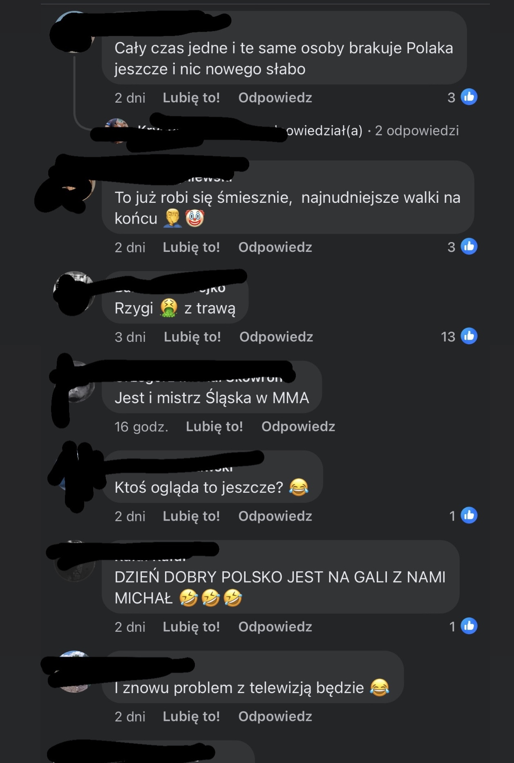The height and width of the screenshot is (763, 514).
Task: Reply to 'To już robi się śmiesznie' comment
Action: click(275, 247)
